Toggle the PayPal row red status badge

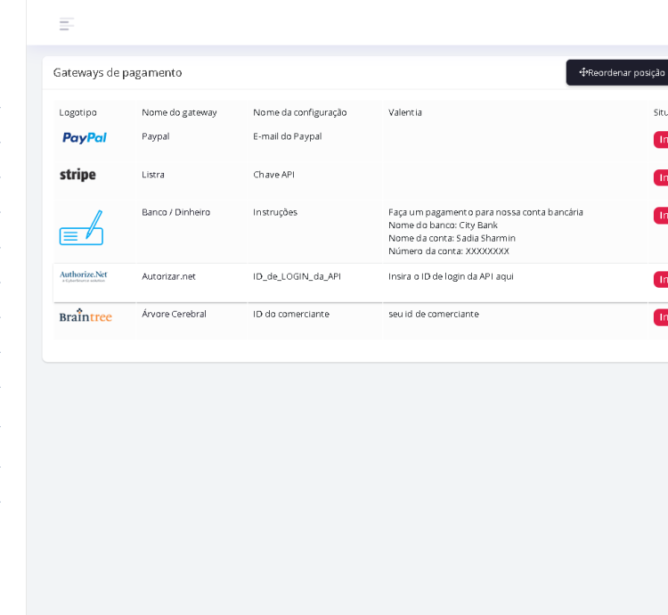(661, 140)
